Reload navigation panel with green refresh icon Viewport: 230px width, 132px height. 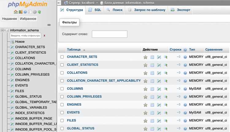click(40, 12)
